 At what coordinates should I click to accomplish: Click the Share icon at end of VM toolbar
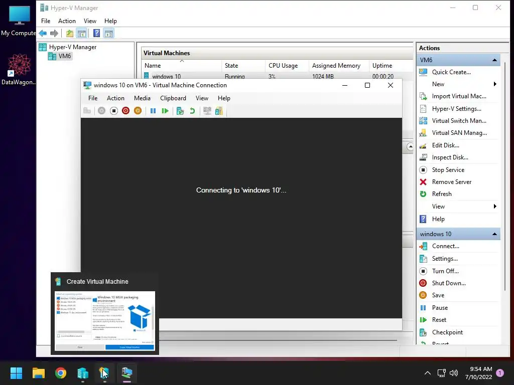[219, 111]
